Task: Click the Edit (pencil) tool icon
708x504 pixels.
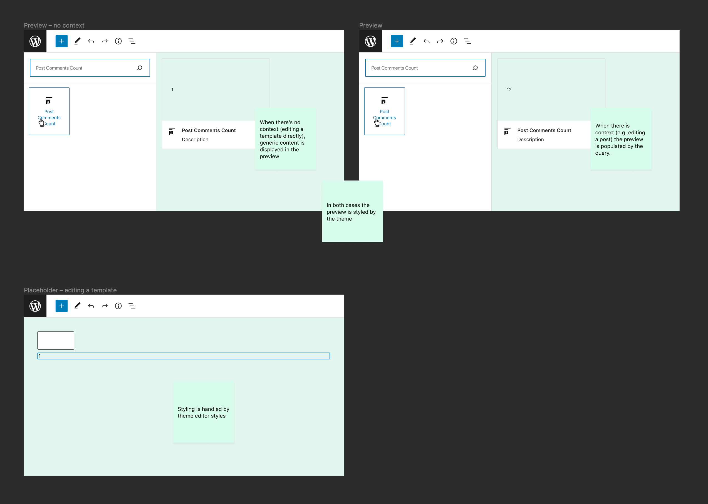Action: (x=77, y=41)
